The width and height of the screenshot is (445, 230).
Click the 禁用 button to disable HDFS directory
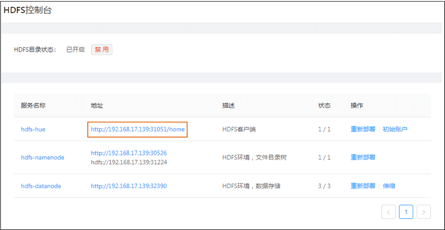102,49
